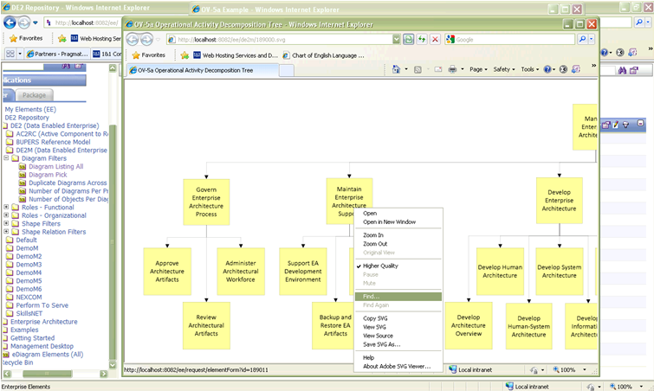Click the Home icon in front command bar

[x=396, y=69]
